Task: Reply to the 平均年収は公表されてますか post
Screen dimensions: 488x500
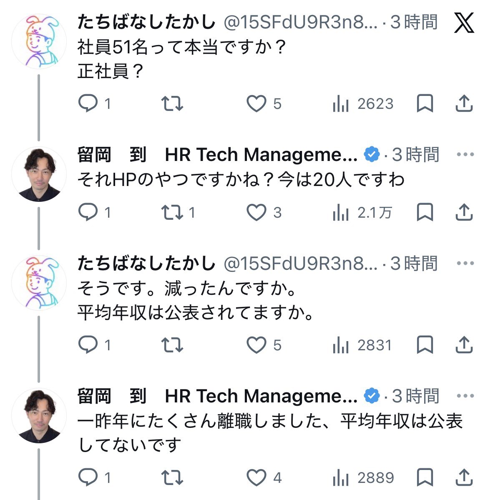Action: (88, 345)
